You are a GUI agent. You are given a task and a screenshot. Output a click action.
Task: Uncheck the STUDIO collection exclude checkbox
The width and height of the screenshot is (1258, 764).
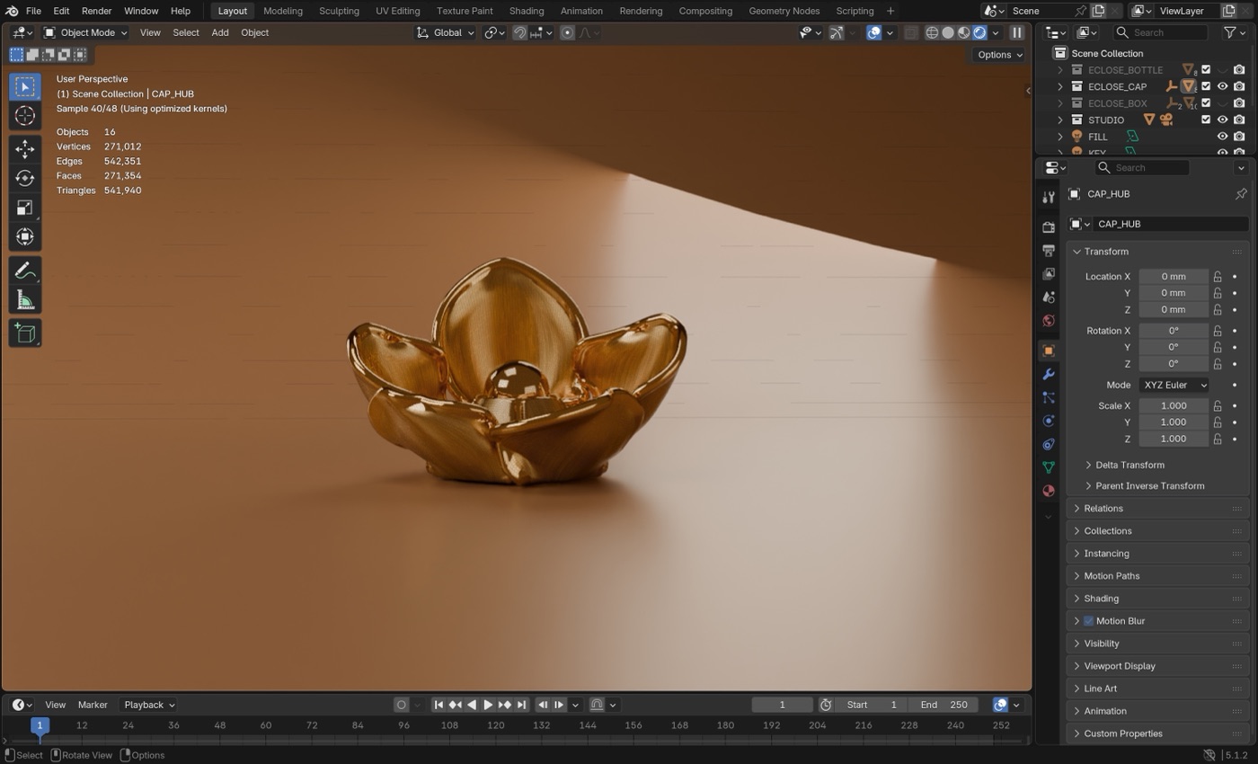coord(1206,120)
